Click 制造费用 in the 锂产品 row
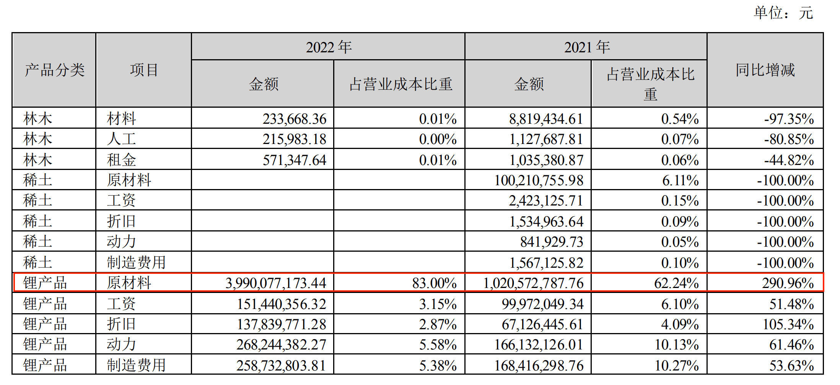 (x=136, y=366)
